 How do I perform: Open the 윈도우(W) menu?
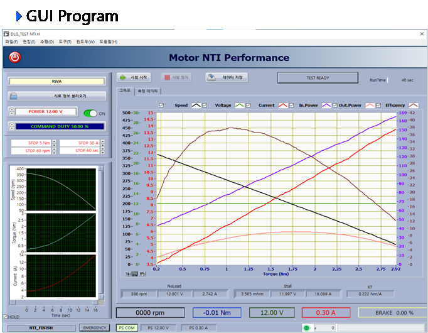(x=85, y=42)
